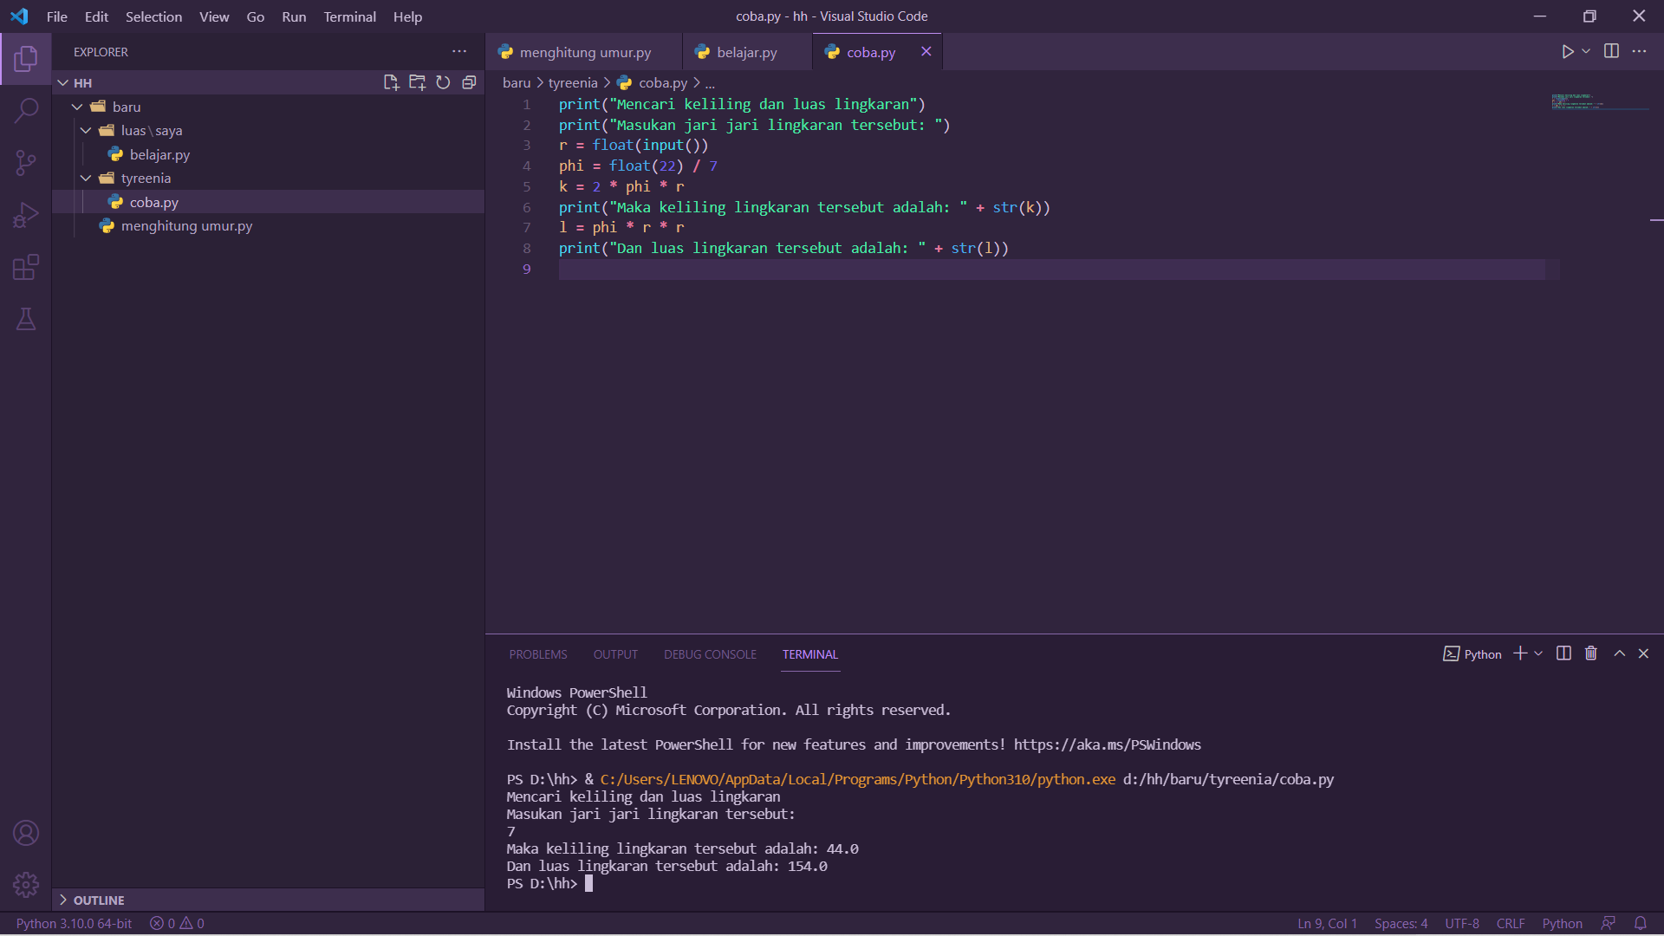Screen dimensions: 1664x936
Task: Close the bottom panel
Action: [x=1643, y=653]
